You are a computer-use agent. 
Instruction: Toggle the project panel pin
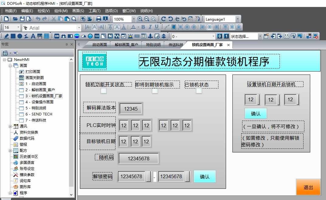[67, 45]
